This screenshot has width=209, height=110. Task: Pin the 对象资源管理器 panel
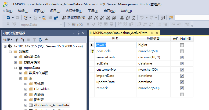(x=78, y=33)
